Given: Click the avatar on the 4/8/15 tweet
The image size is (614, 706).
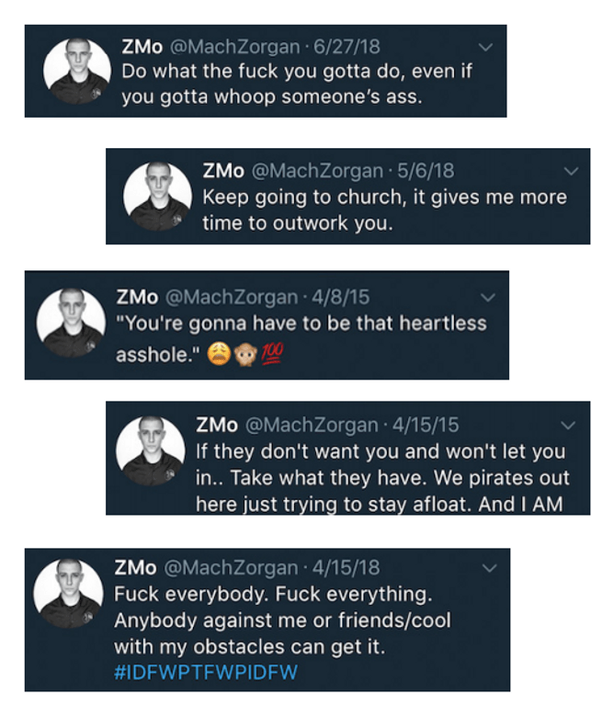Looking at the screenshot, I should (70, 322).
